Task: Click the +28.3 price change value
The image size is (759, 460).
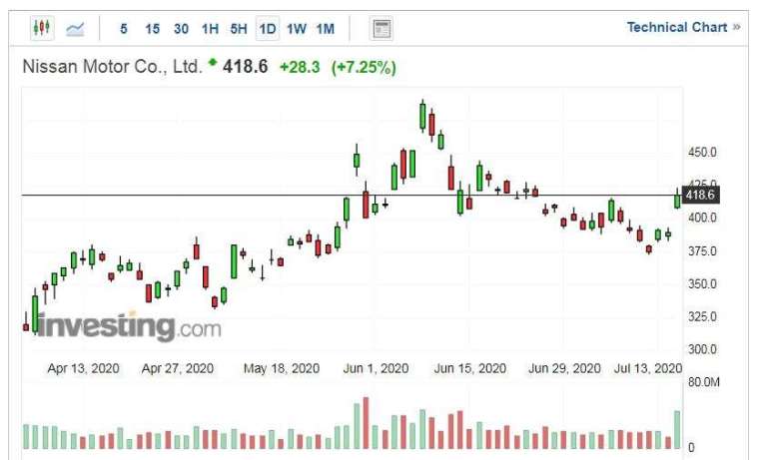Action: tap(300, 67)
